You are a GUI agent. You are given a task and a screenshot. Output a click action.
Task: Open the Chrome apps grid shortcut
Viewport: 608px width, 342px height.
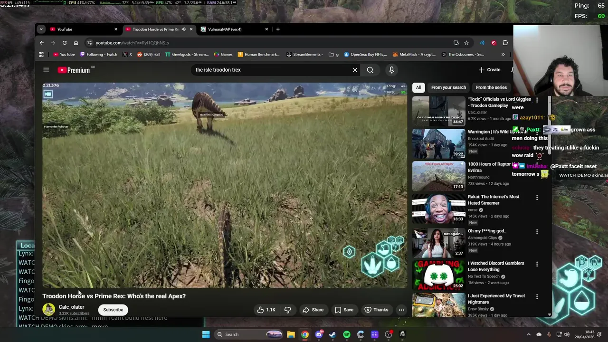pos(41,55)
